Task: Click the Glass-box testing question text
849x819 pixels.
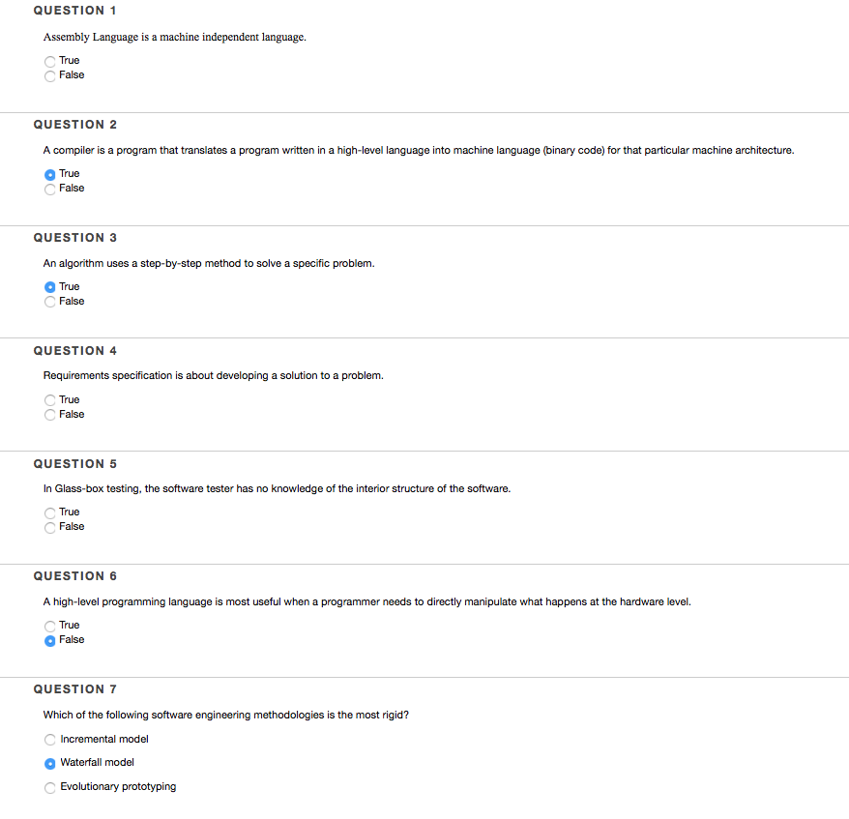Action: click(277, 488)
